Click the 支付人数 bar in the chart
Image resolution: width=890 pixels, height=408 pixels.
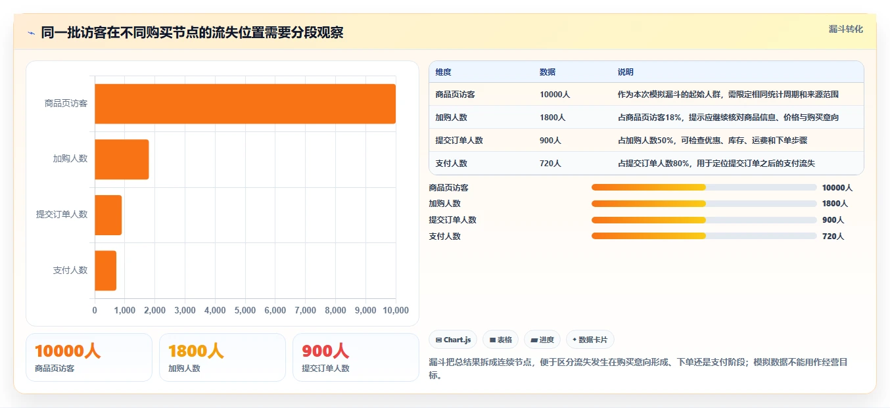click(x=105, y=271)
